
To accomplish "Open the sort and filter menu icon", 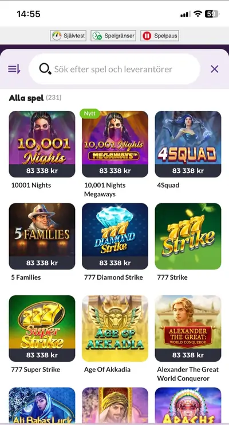I will tap(14, 69).
